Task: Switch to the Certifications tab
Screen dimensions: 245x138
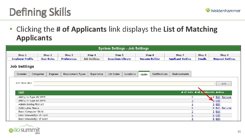Action: coord(160,74)
